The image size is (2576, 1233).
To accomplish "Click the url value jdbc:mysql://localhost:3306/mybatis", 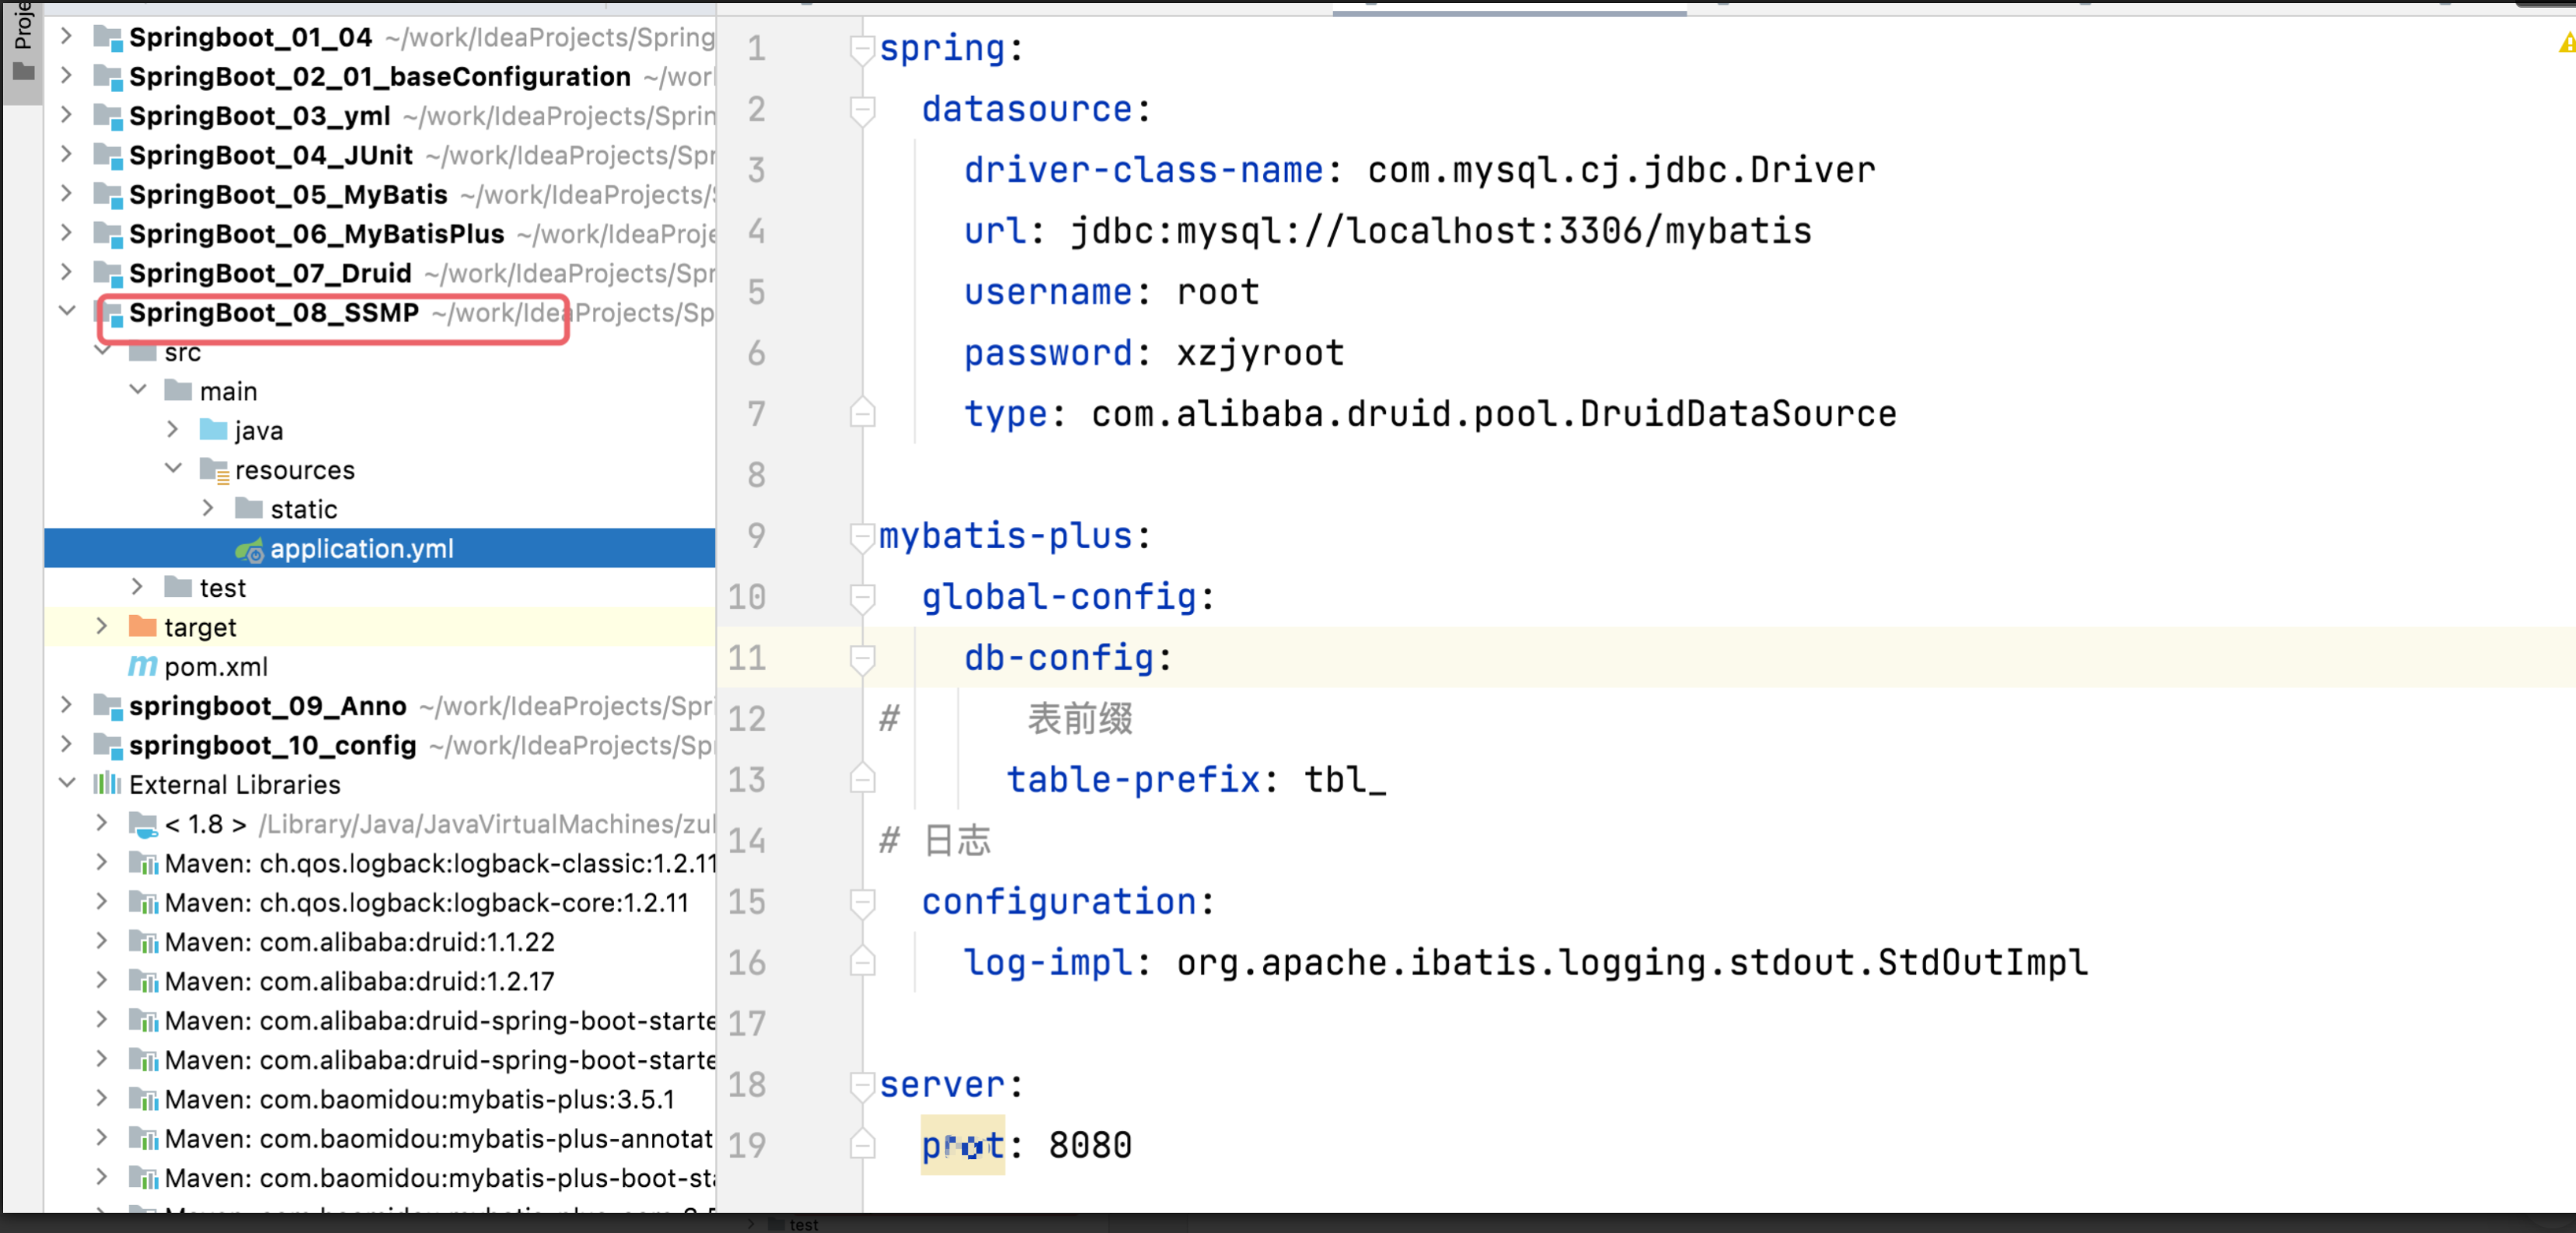I will (x=1440, y=231).
